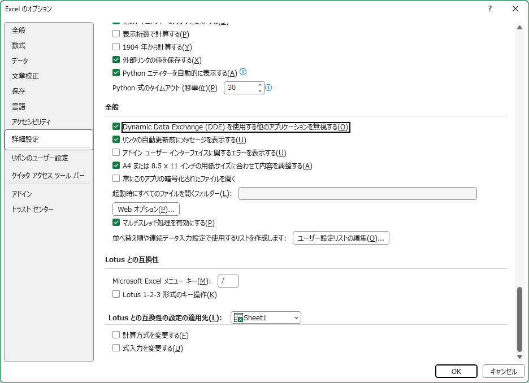Click キャンセル button

click(504, 371)
